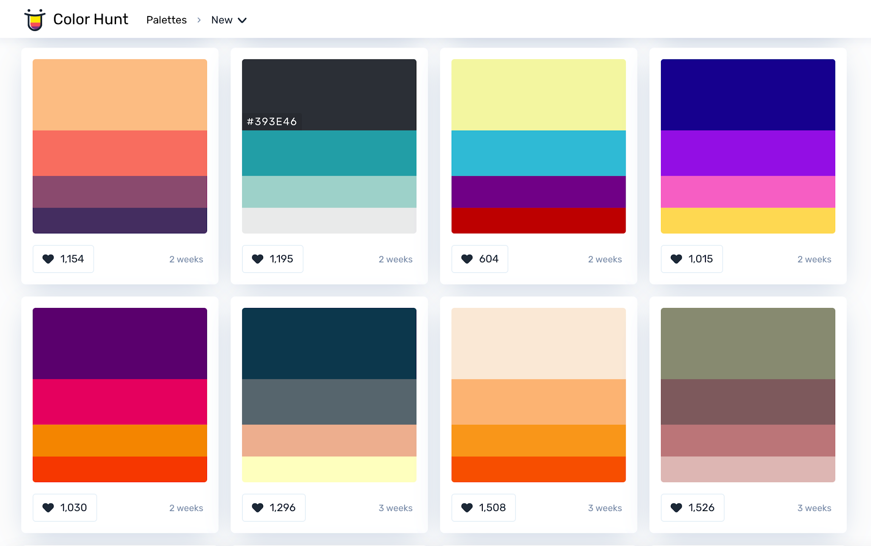Click the teal swatch below #393E46

pyautogui.click(x=329, y=153)
